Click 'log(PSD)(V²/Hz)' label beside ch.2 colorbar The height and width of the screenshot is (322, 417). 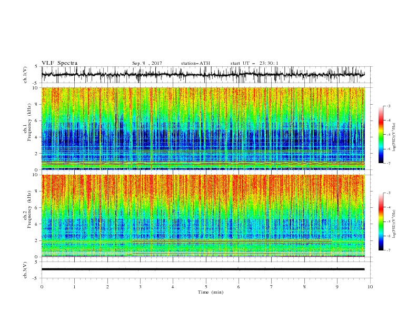point(394,224)
